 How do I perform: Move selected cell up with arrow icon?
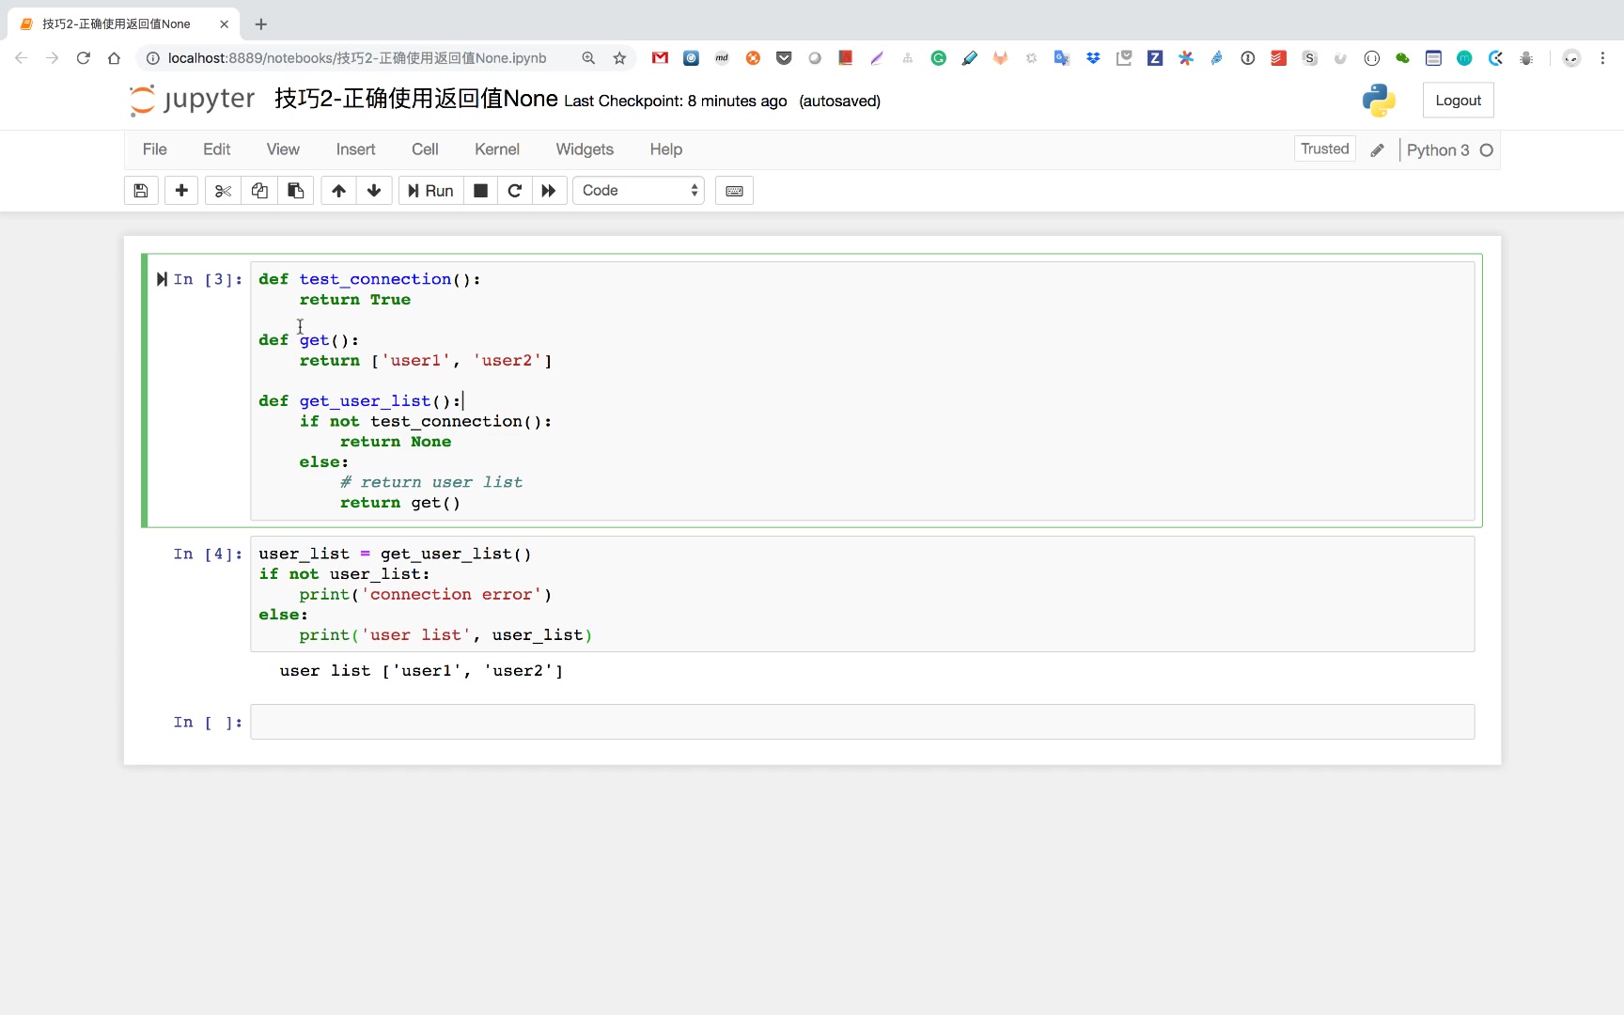point(338,191)
